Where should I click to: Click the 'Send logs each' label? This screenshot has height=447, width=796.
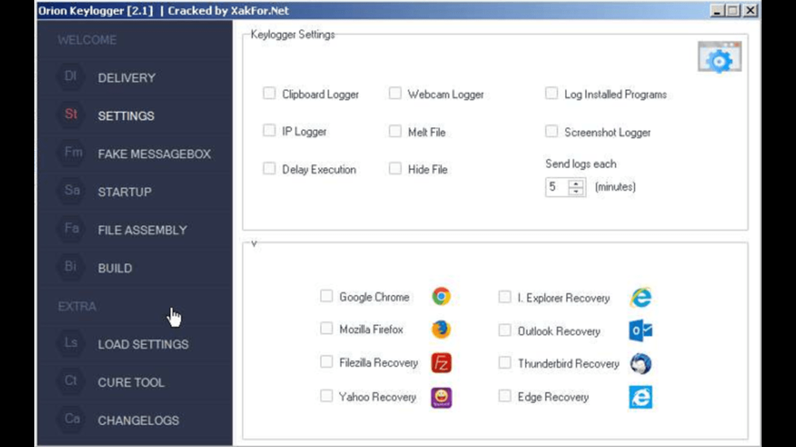[581, 165]
